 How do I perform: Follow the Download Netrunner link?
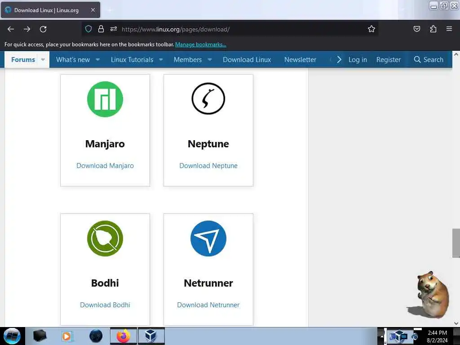pyautogui.click(x=208, y=305)
